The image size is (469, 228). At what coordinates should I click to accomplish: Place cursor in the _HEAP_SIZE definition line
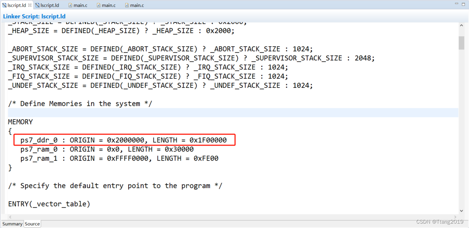point(121,31)
